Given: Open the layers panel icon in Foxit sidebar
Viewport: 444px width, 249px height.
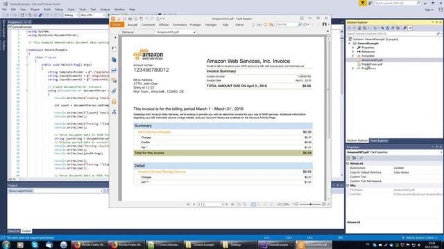Looking at the screenshot, I should [x=114, y=70].
